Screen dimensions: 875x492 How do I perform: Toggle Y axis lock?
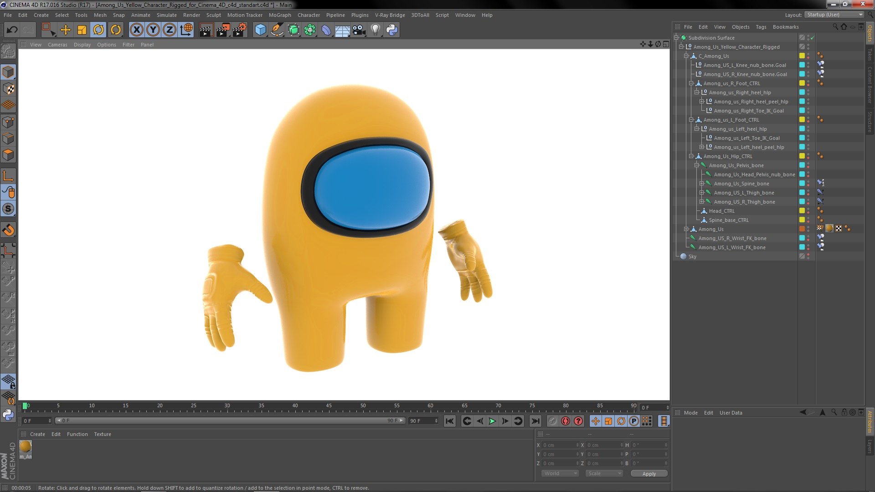coord(153,30)
